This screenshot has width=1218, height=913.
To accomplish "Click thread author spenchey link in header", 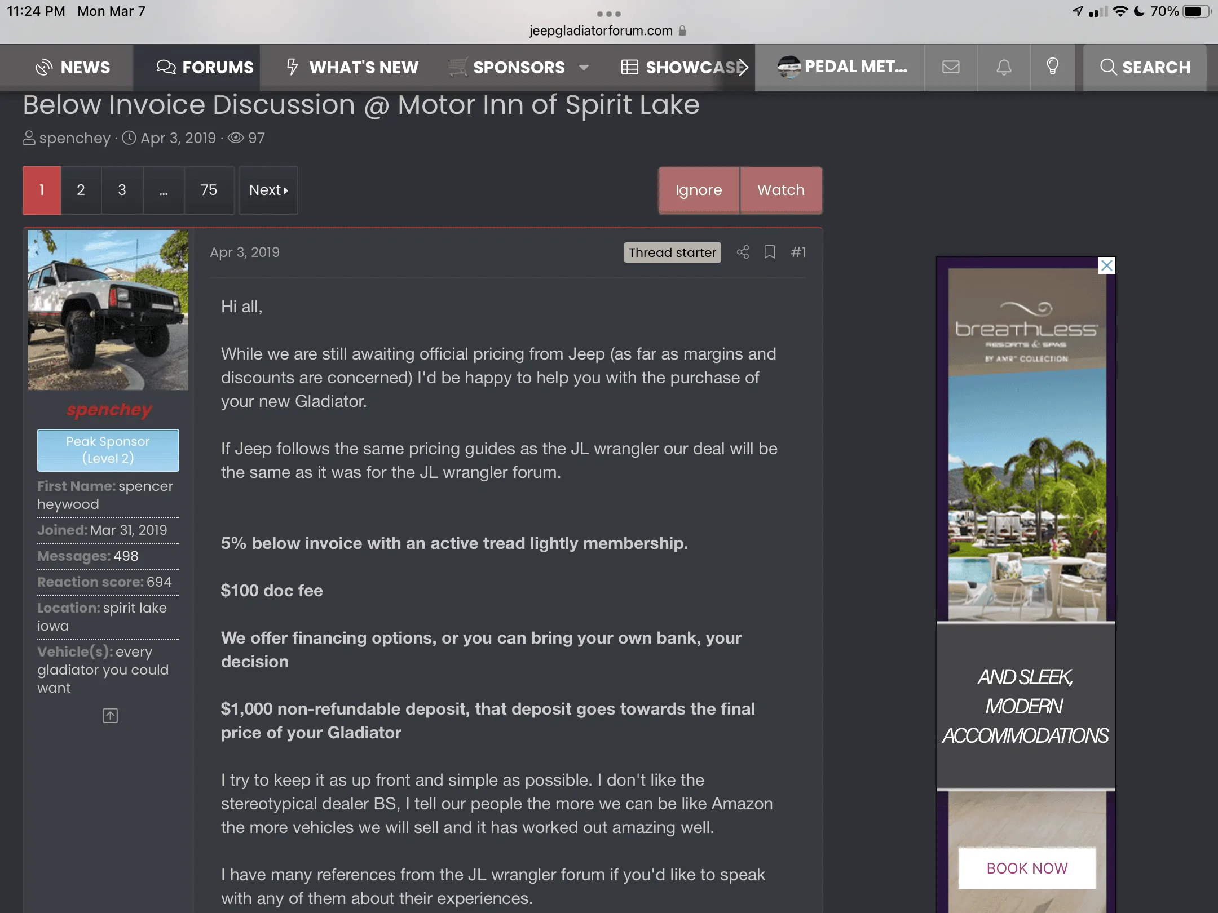I will click(74, 138).
